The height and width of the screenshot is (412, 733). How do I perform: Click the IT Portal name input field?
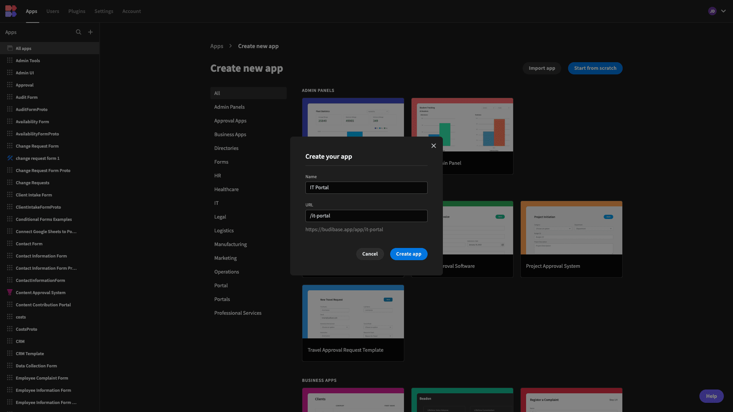tap(366, 188)
